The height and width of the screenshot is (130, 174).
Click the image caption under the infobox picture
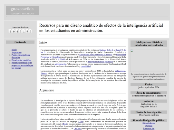click(149, 77)
